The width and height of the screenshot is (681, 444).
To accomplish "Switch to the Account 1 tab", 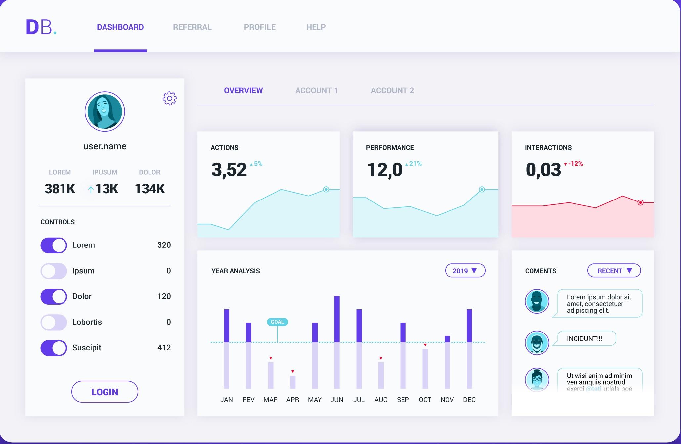I will click(x=317, y=90).
